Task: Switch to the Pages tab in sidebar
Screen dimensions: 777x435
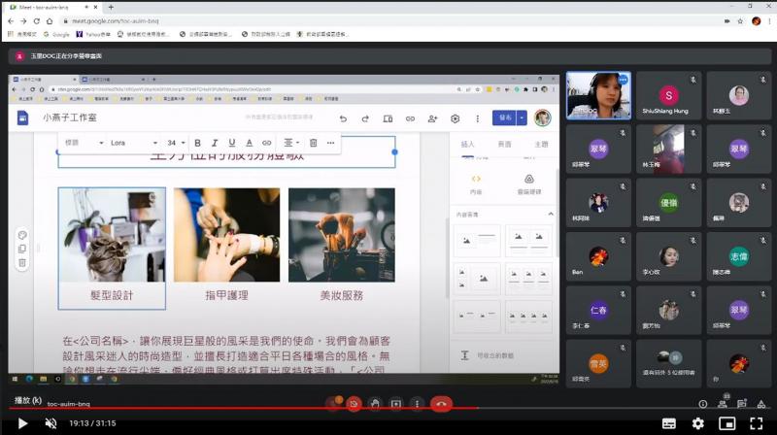Action: point(504,144)
